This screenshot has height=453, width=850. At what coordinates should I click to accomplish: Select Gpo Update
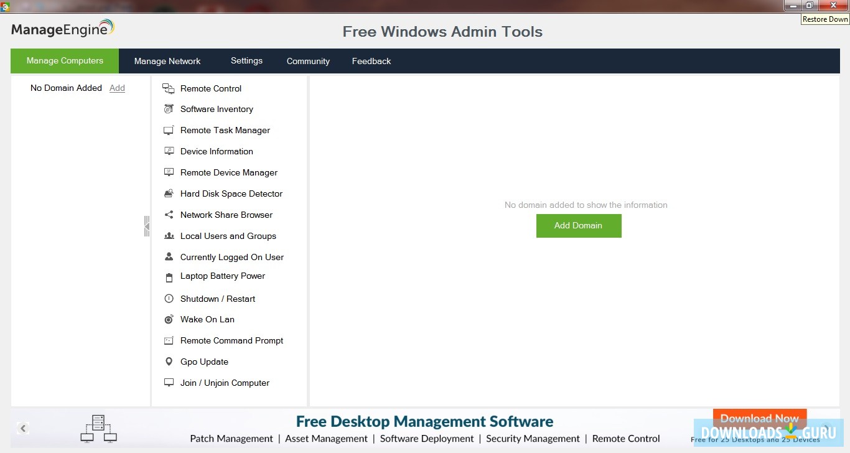pyautogui.click(x=204, y=362)
